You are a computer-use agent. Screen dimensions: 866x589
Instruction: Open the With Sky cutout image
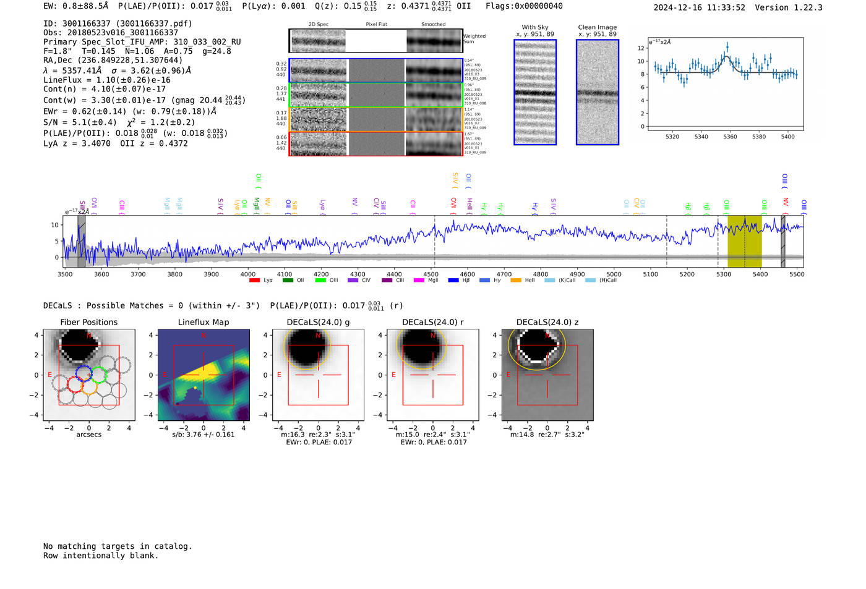[x=535, y=92]
